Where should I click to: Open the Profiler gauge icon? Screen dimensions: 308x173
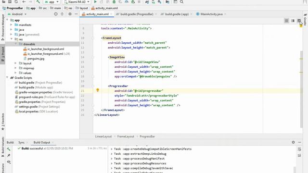tap(127, 2)
